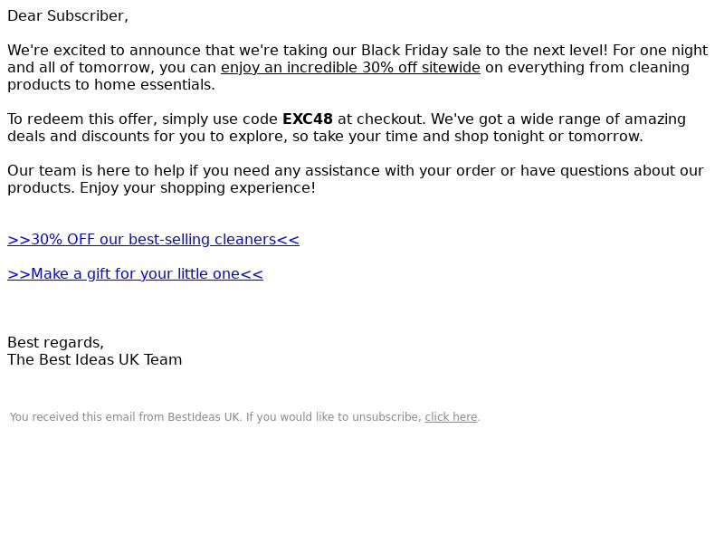
Task: Click the 'Enjoy your shopping experience!' sentence
Action: 197,188
